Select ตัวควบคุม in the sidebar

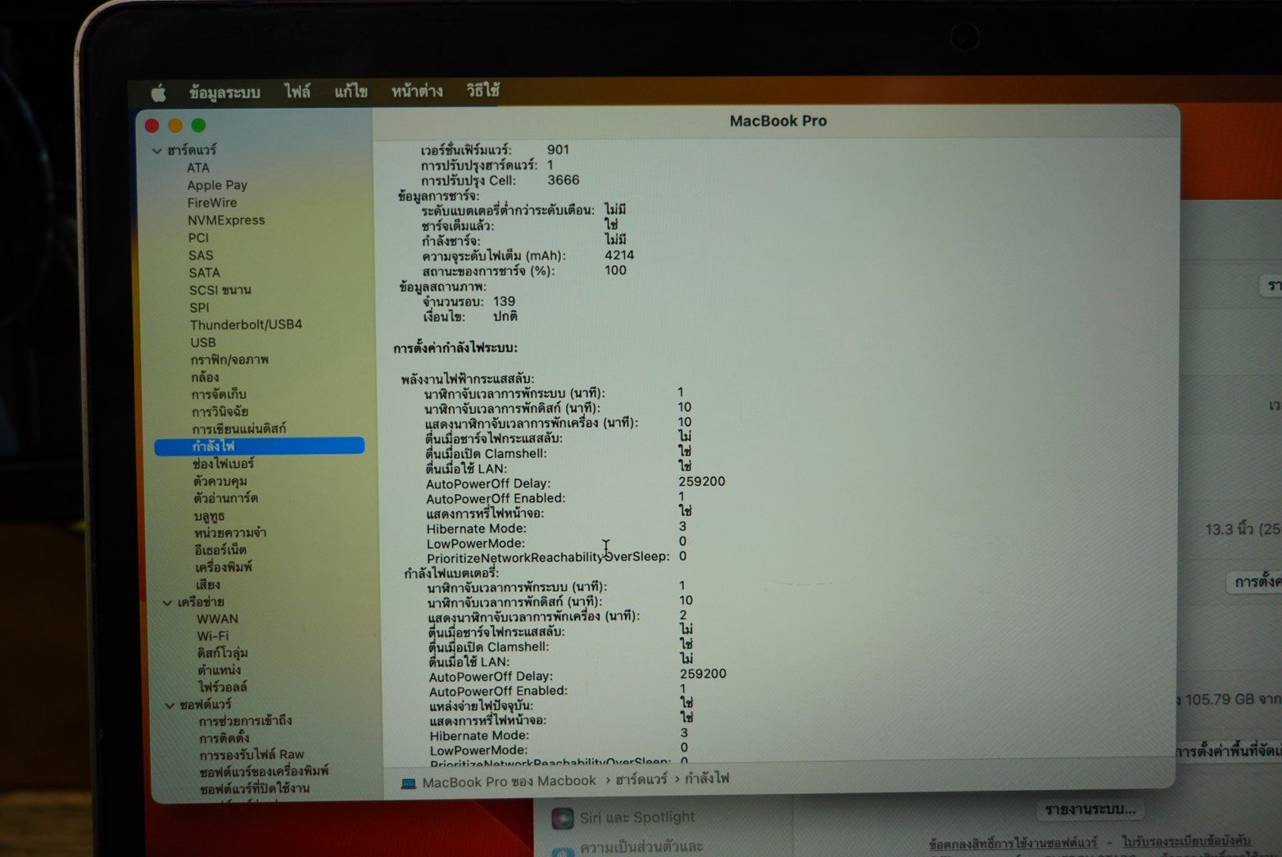pos(220,481)
